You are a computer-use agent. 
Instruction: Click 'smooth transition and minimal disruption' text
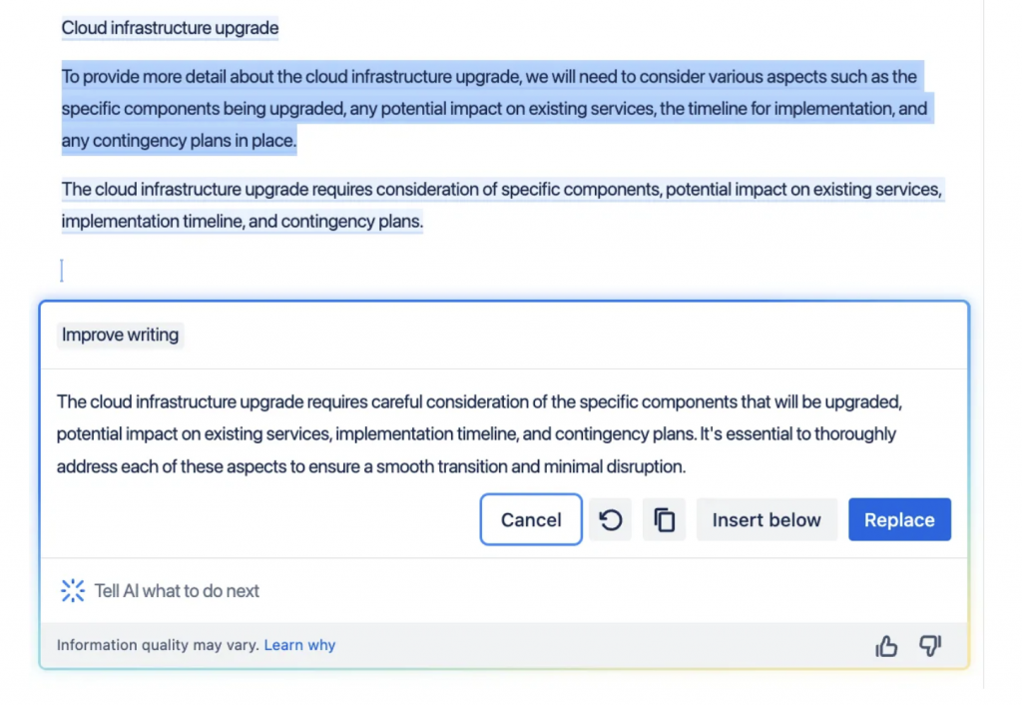point(530,467)
